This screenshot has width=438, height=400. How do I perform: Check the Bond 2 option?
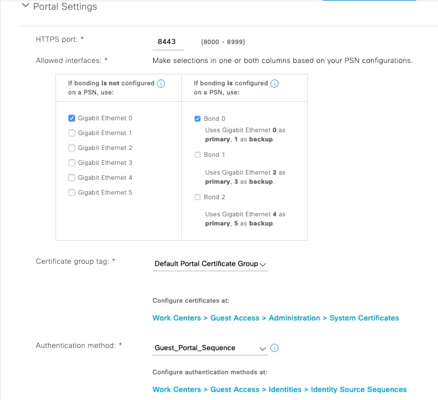click(197, 197)
